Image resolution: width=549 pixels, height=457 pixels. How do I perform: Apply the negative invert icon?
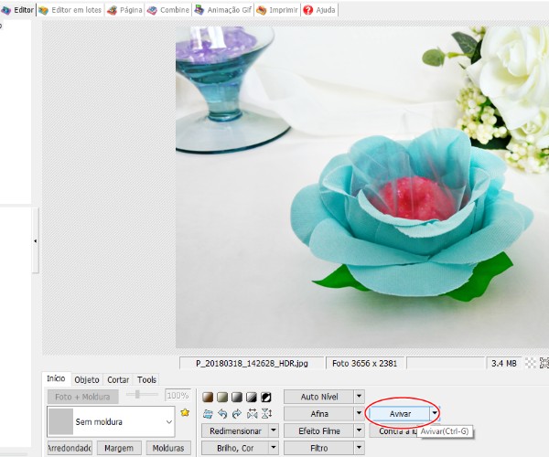tap(266, 398)
